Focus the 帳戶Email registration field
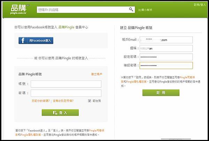 click(x=166, y=40)
